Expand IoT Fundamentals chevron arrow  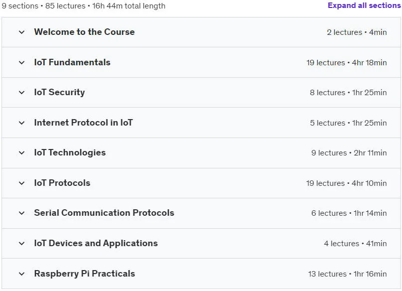[22, 63]
